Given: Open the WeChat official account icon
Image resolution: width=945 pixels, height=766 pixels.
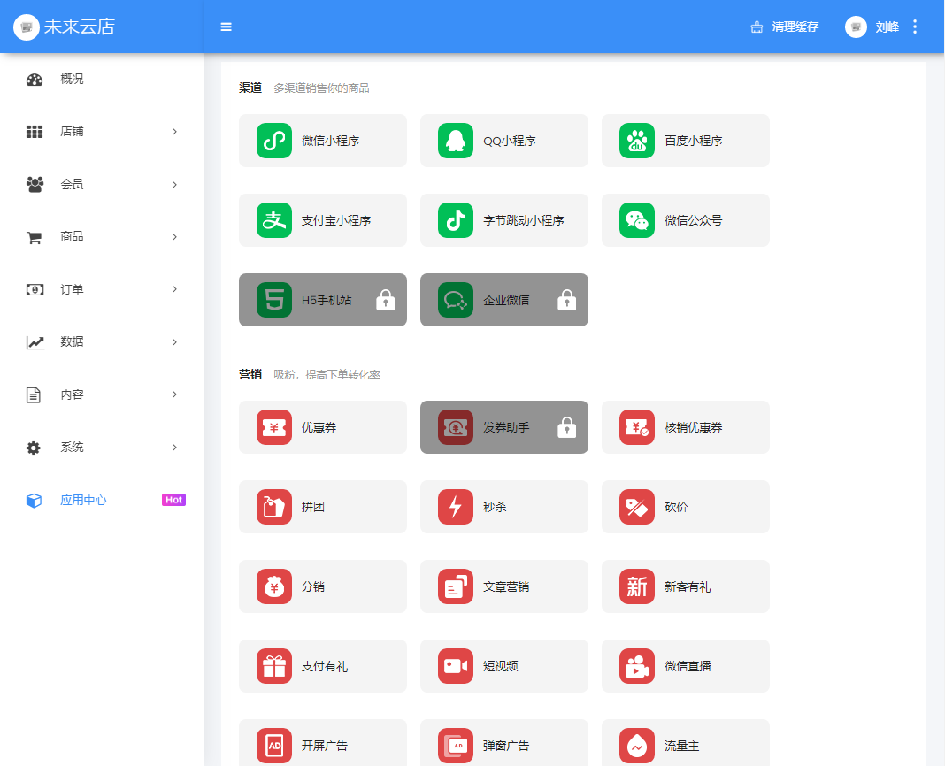Looking at the screenshot, I should [637, 220].
